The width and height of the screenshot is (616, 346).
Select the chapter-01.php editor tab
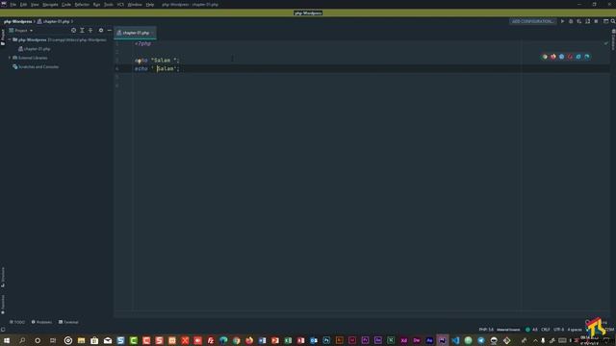[x=135, y=33]
